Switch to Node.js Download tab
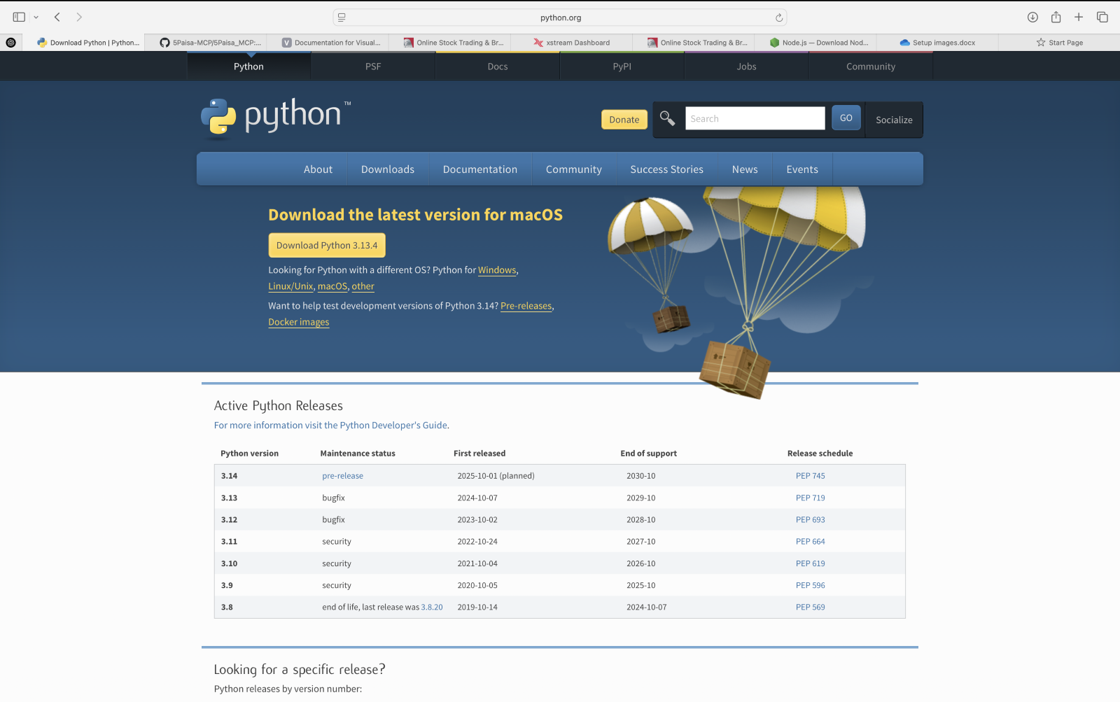1120x702 pixels. tap(818, 43)
